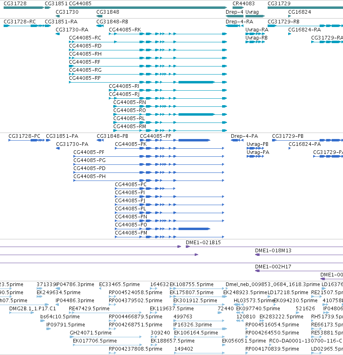
Task: Select transcript CG44085-RC
Action: click(148, 42)
